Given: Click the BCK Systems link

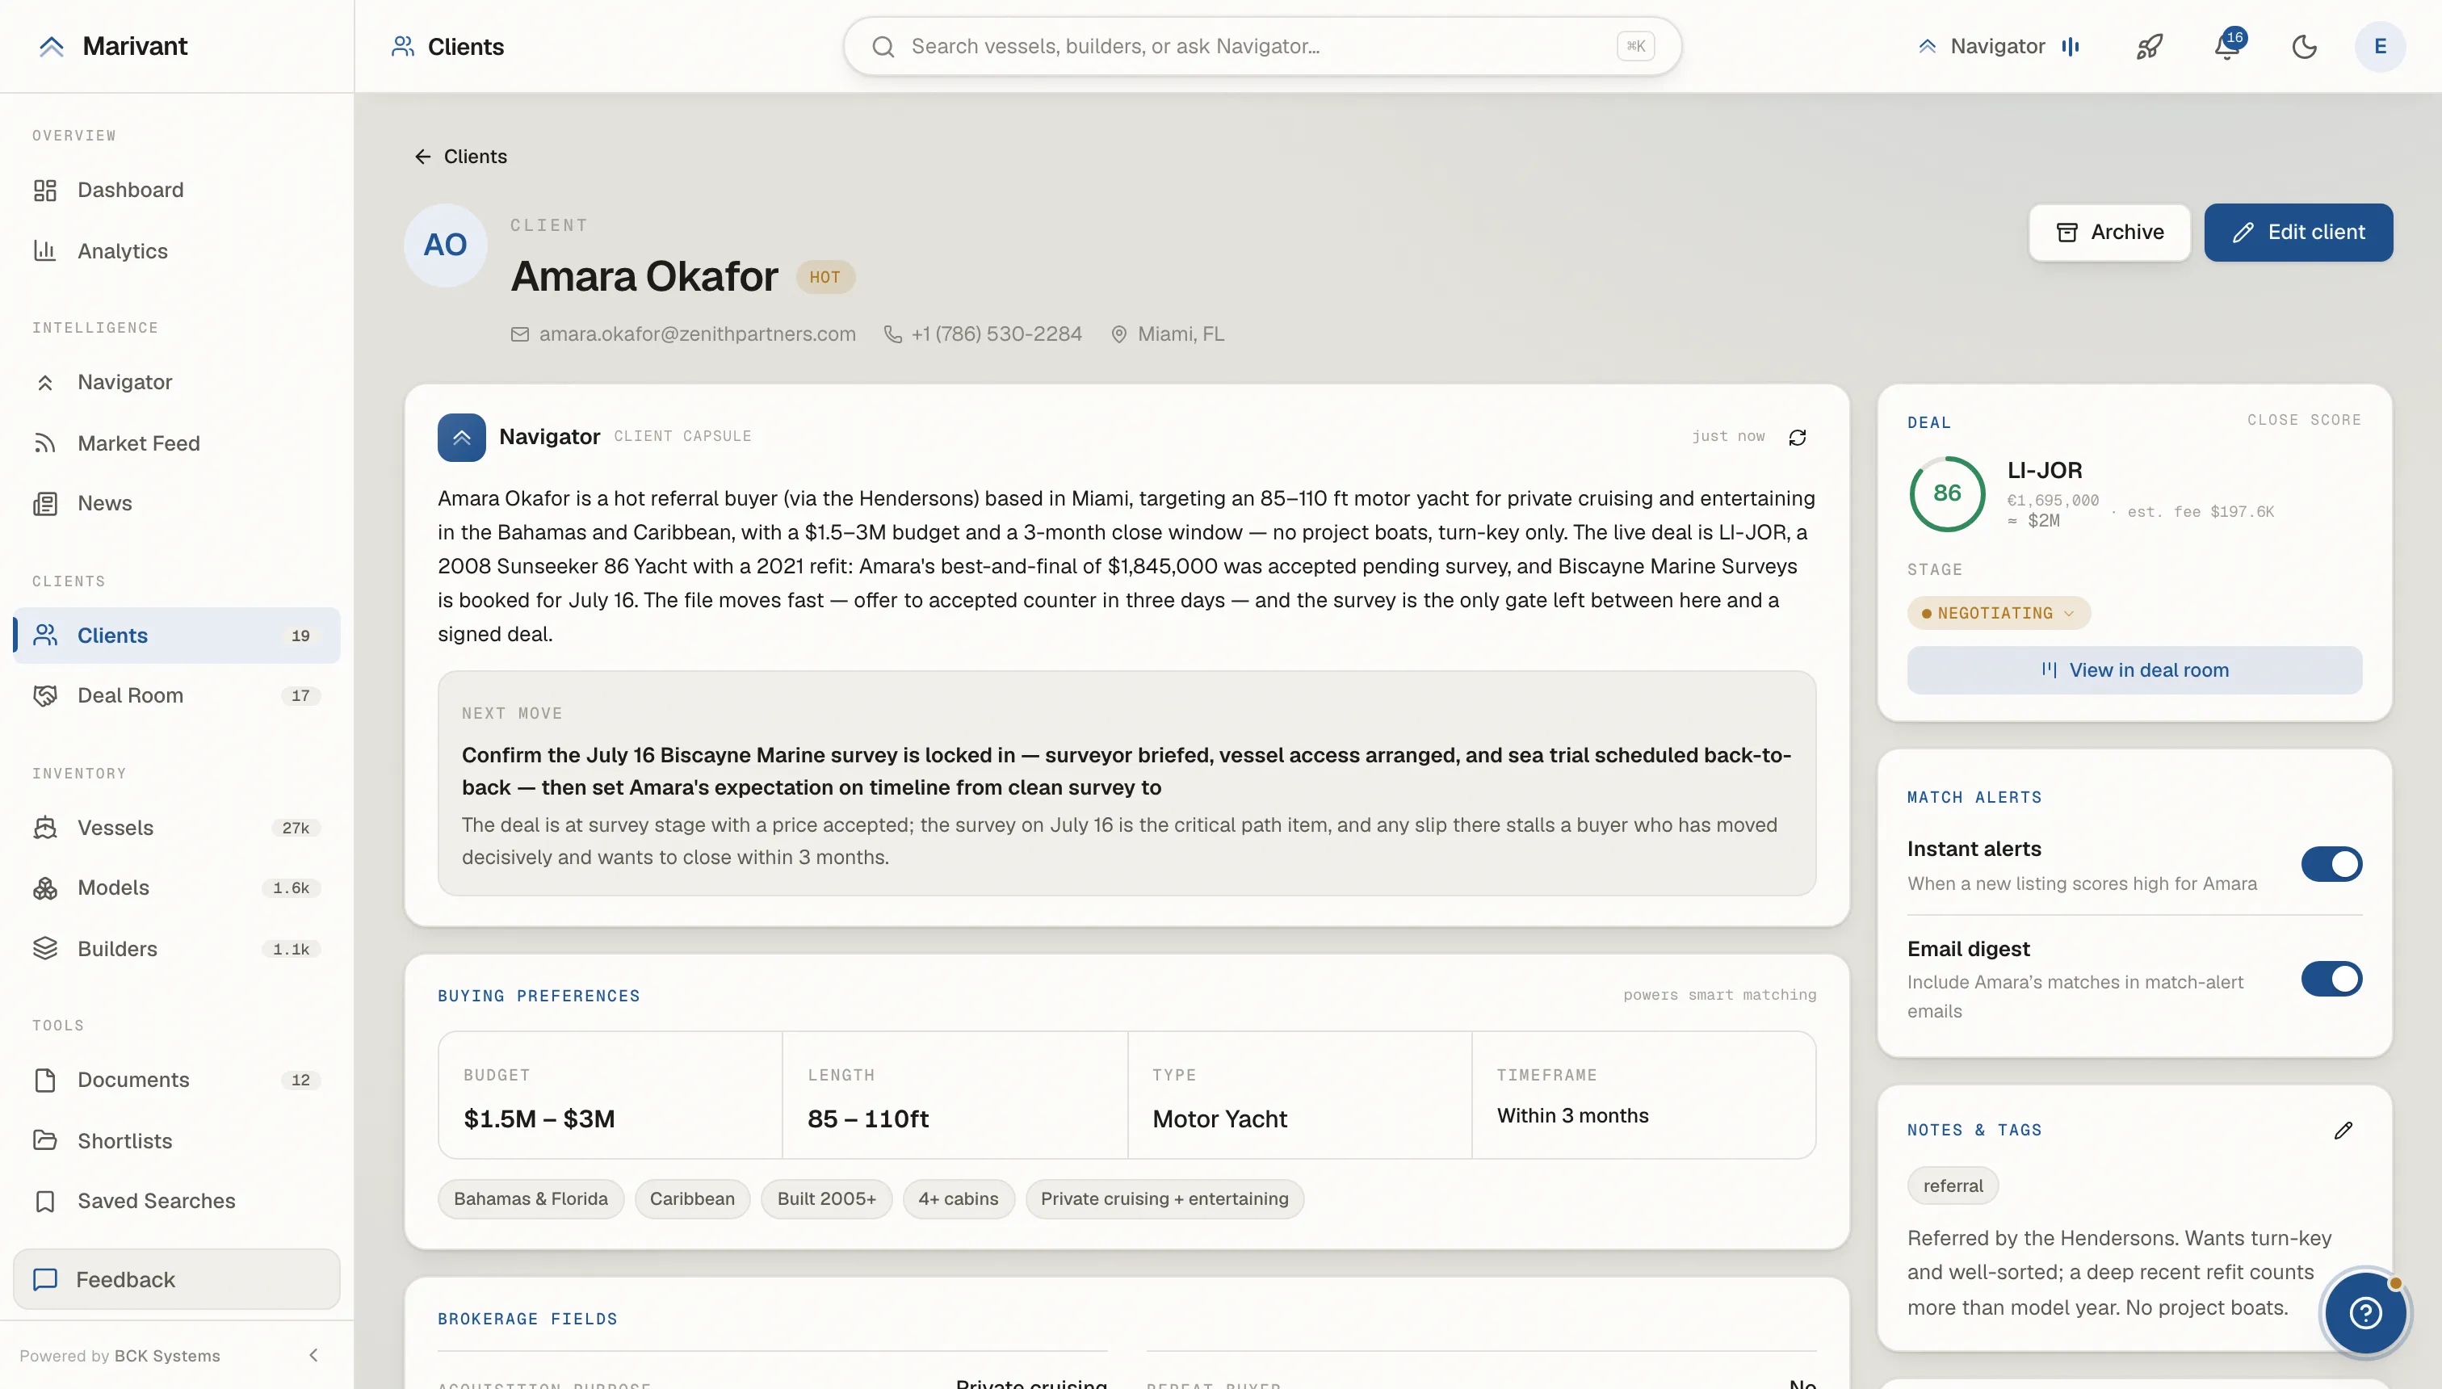Looking at the screenshot, I should [167, 1356].
